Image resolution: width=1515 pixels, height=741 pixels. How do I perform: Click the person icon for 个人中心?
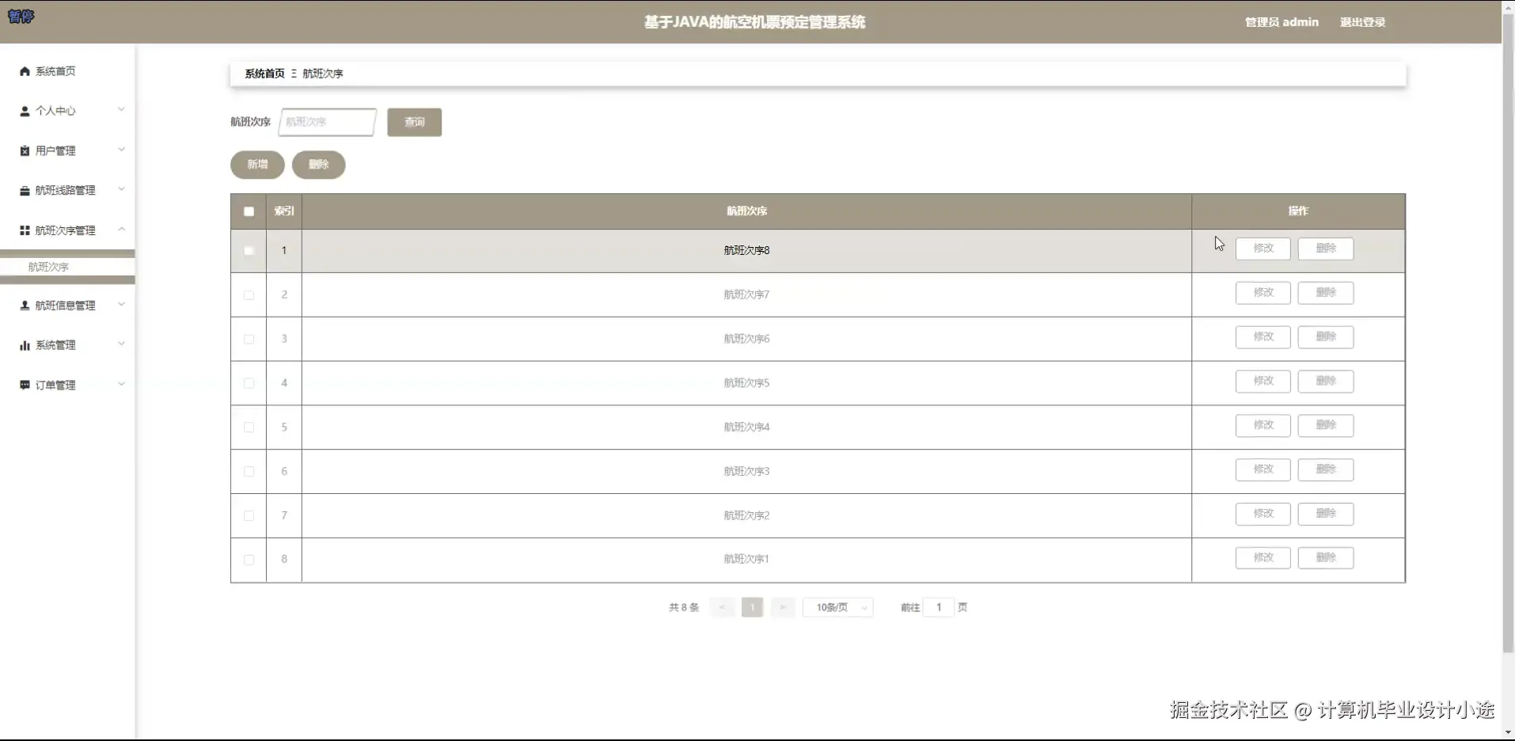click(25, 111)
